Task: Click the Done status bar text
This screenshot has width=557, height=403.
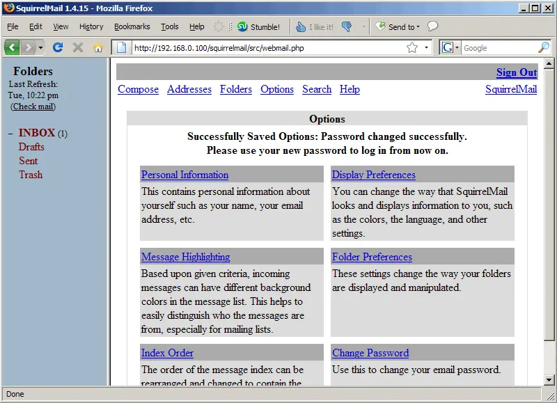Action: pyautogui.click(x=15, y=394)
